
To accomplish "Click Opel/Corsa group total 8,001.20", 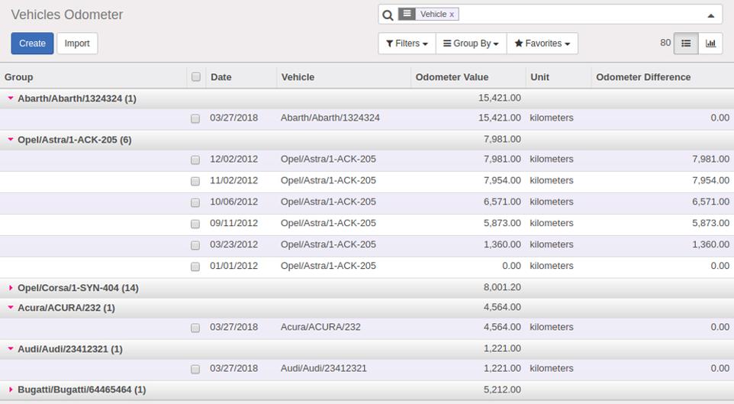I will click(502, 287).
